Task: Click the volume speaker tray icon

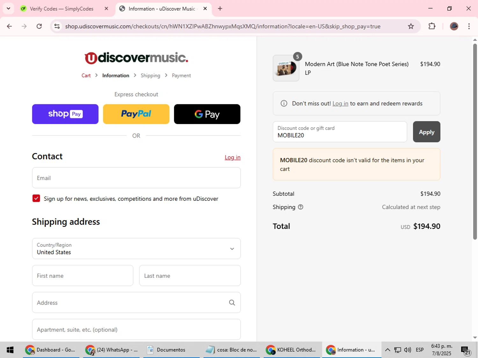Action: point(408,350)
